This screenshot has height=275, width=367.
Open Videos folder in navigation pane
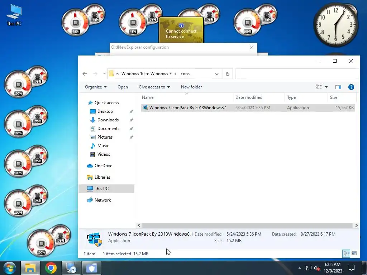coord(104,154)
